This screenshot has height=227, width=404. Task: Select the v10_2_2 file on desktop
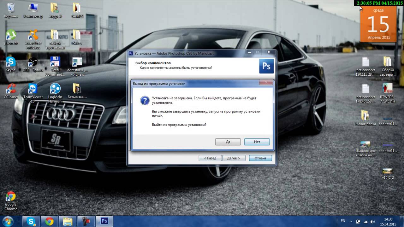[388, 173]
